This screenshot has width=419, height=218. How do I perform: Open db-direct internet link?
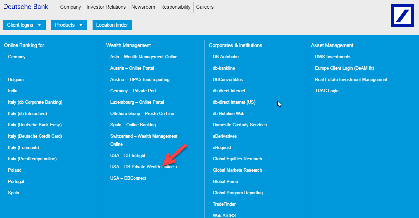pos(229,91)
